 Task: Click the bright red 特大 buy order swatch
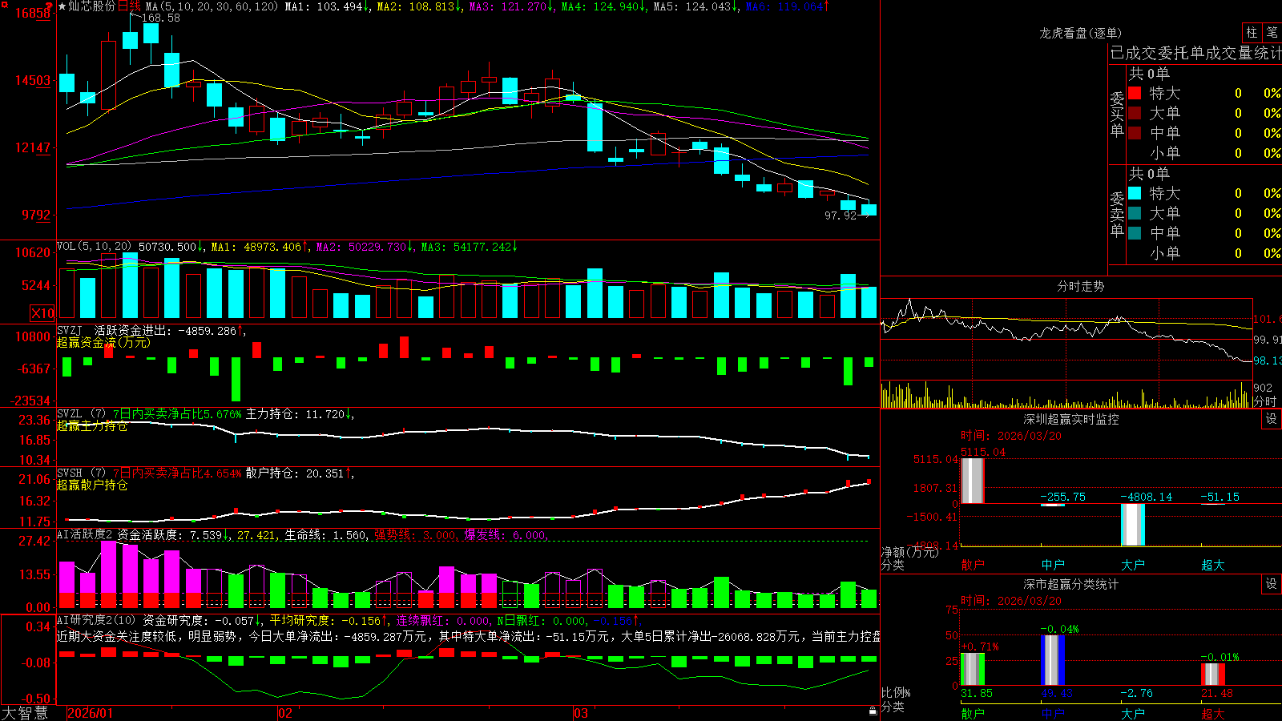coord(1135,93)
